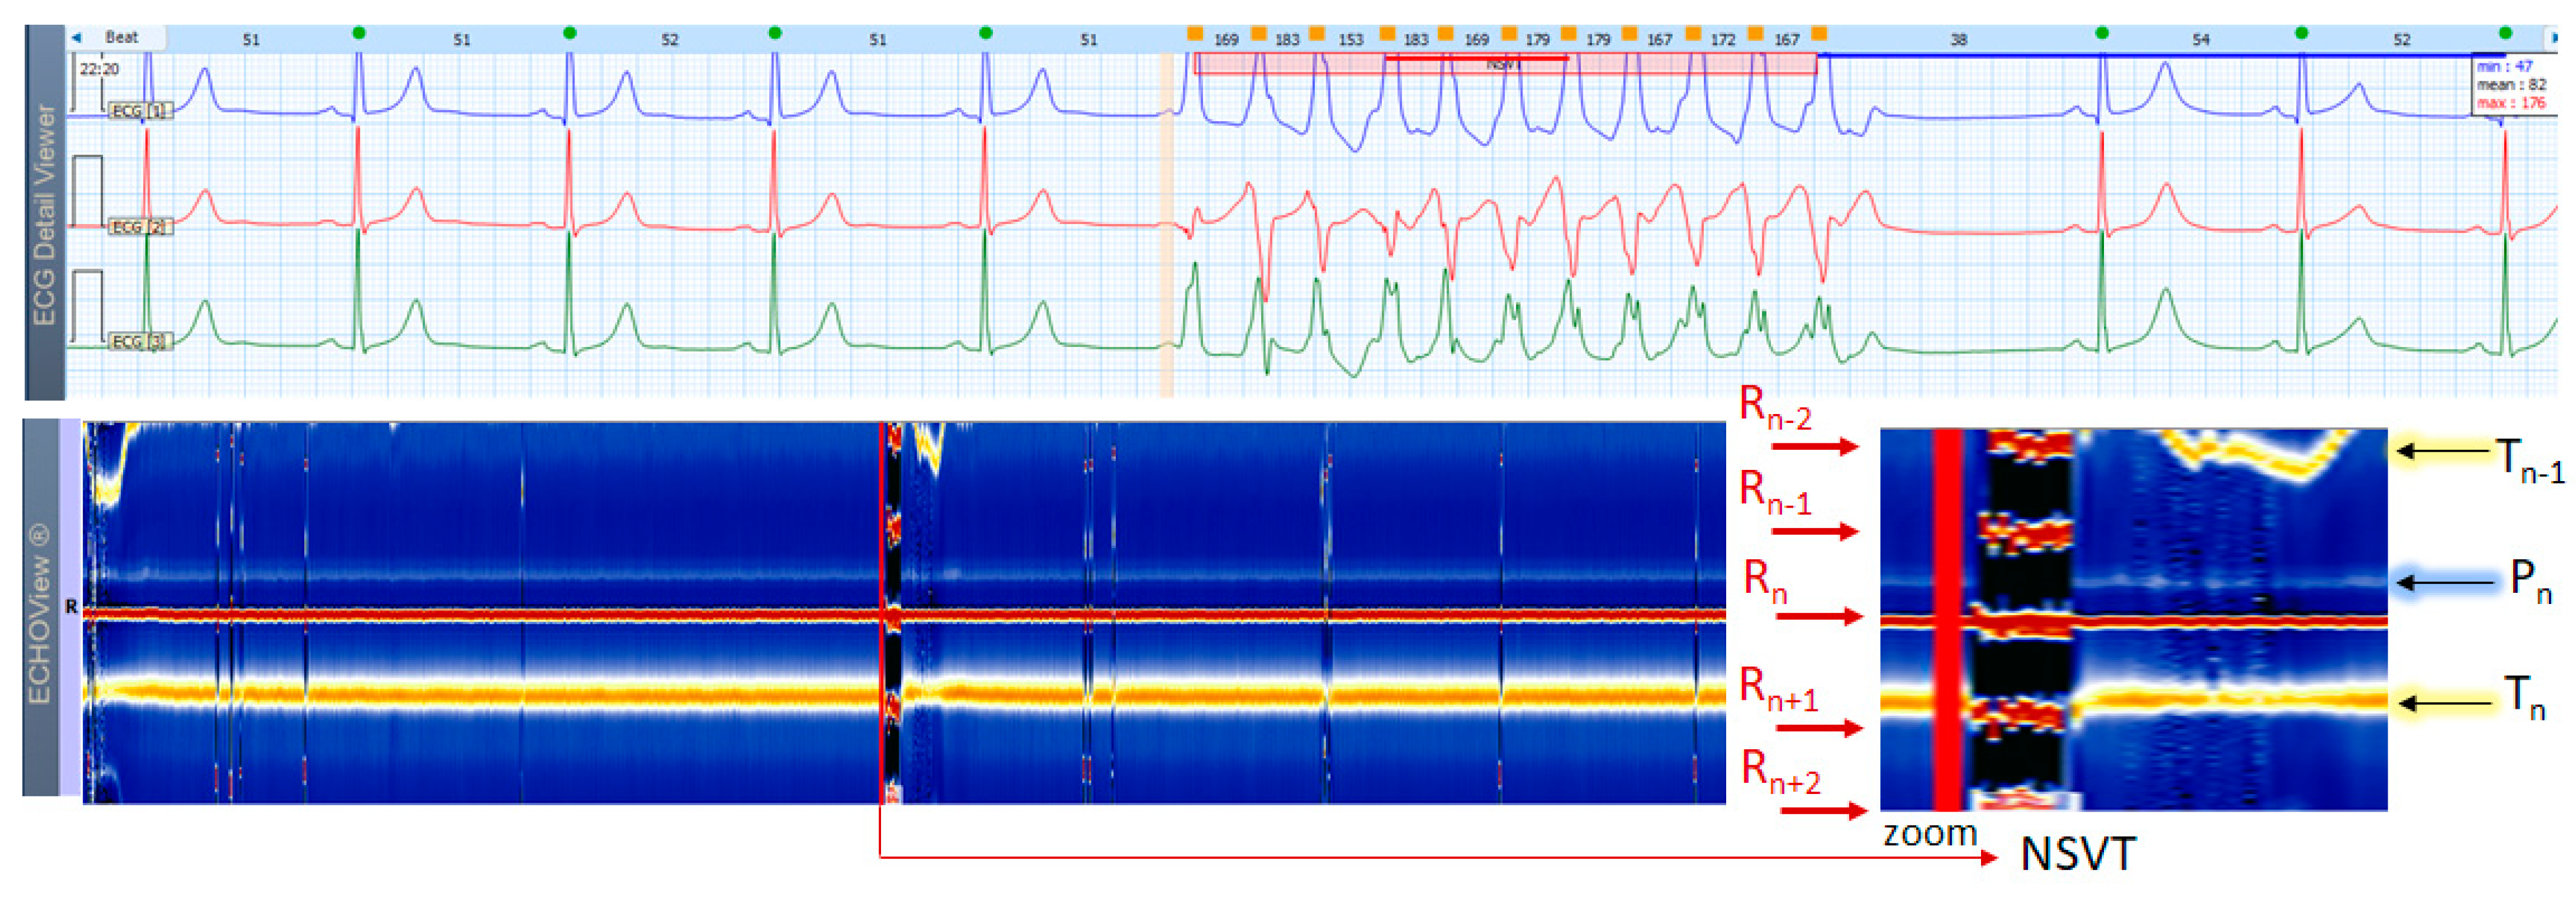This screenshot has height=901, width=2576.
Task: Select the ECG [3] channel label
Action: (x=140, y=342)
